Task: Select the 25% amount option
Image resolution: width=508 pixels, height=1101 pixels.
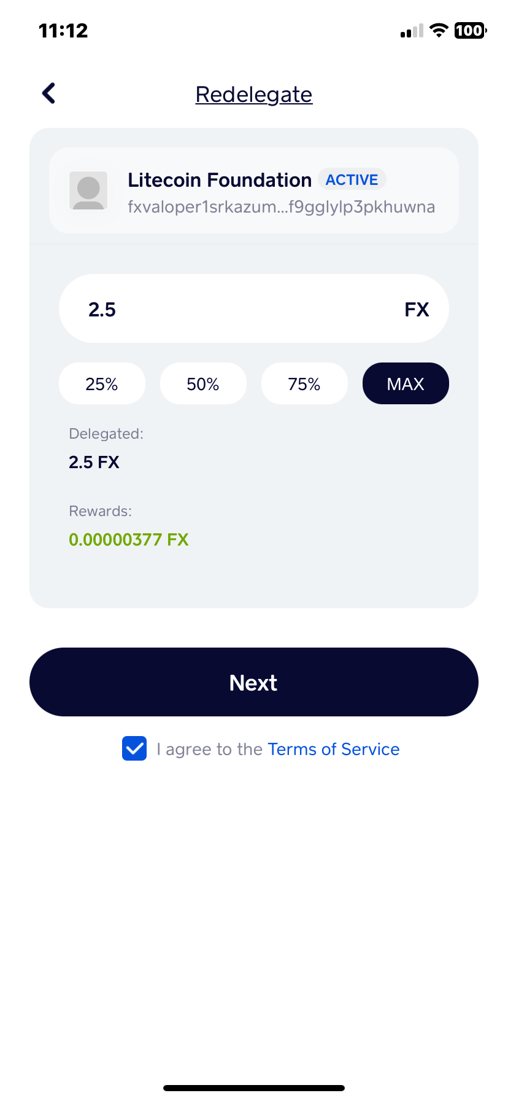Action: click(x=102, y=383)
